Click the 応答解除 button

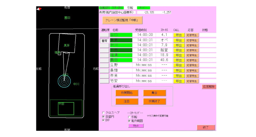[209, 87]
